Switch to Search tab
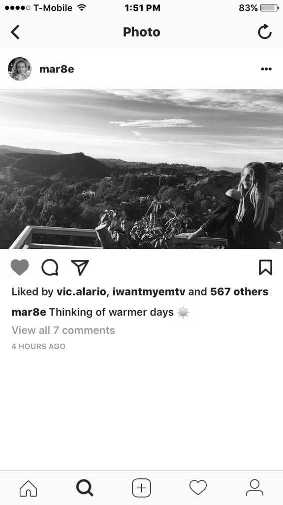 [x=85, y=488]
